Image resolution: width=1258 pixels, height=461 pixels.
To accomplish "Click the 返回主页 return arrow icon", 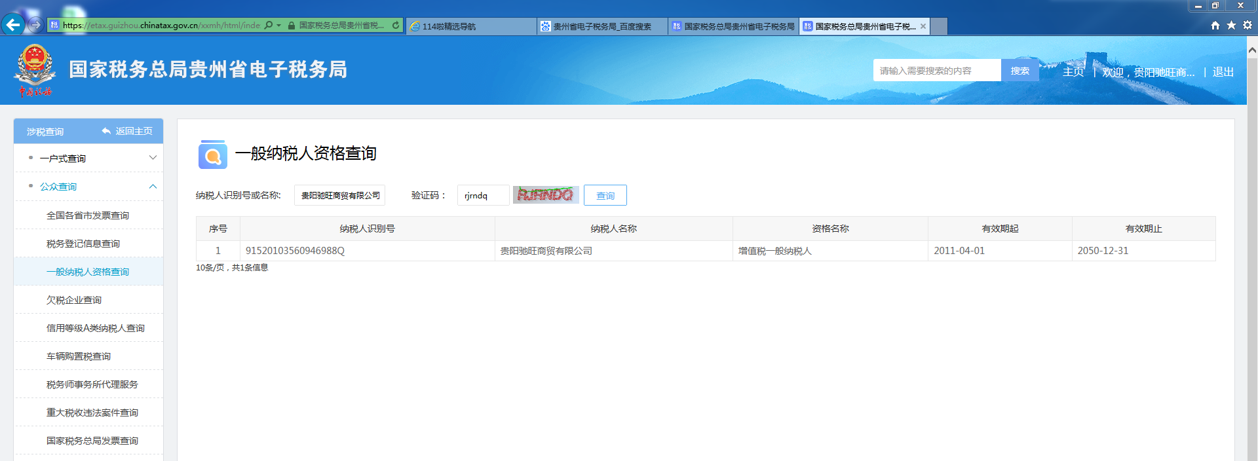I will point(106,131).
